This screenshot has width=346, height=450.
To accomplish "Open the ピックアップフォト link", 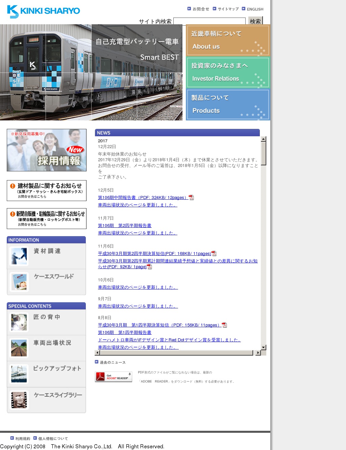I will pyautogui.click(x=57, y=368).
